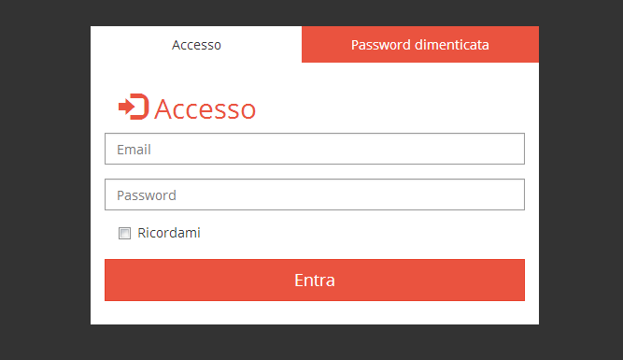
Task: Place cursor in the Email box
Action: 315,149
